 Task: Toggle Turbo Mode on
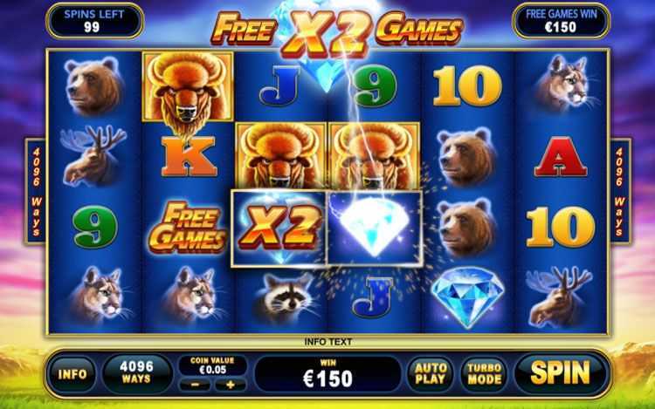[x=485, y=373]
